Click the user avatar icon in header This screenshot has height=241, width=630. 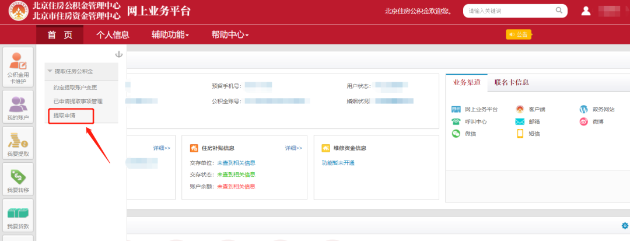pos(586,11)
